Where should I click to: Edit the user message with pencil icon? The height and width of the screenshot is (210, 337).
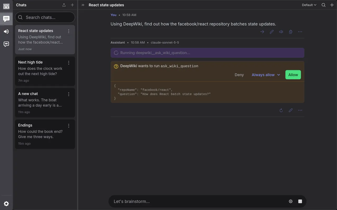(272, 32)
